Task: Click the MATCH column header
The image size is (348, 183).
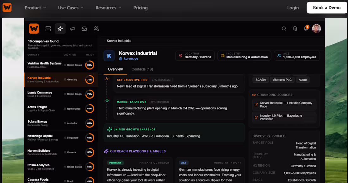Action: click(90, 55)
